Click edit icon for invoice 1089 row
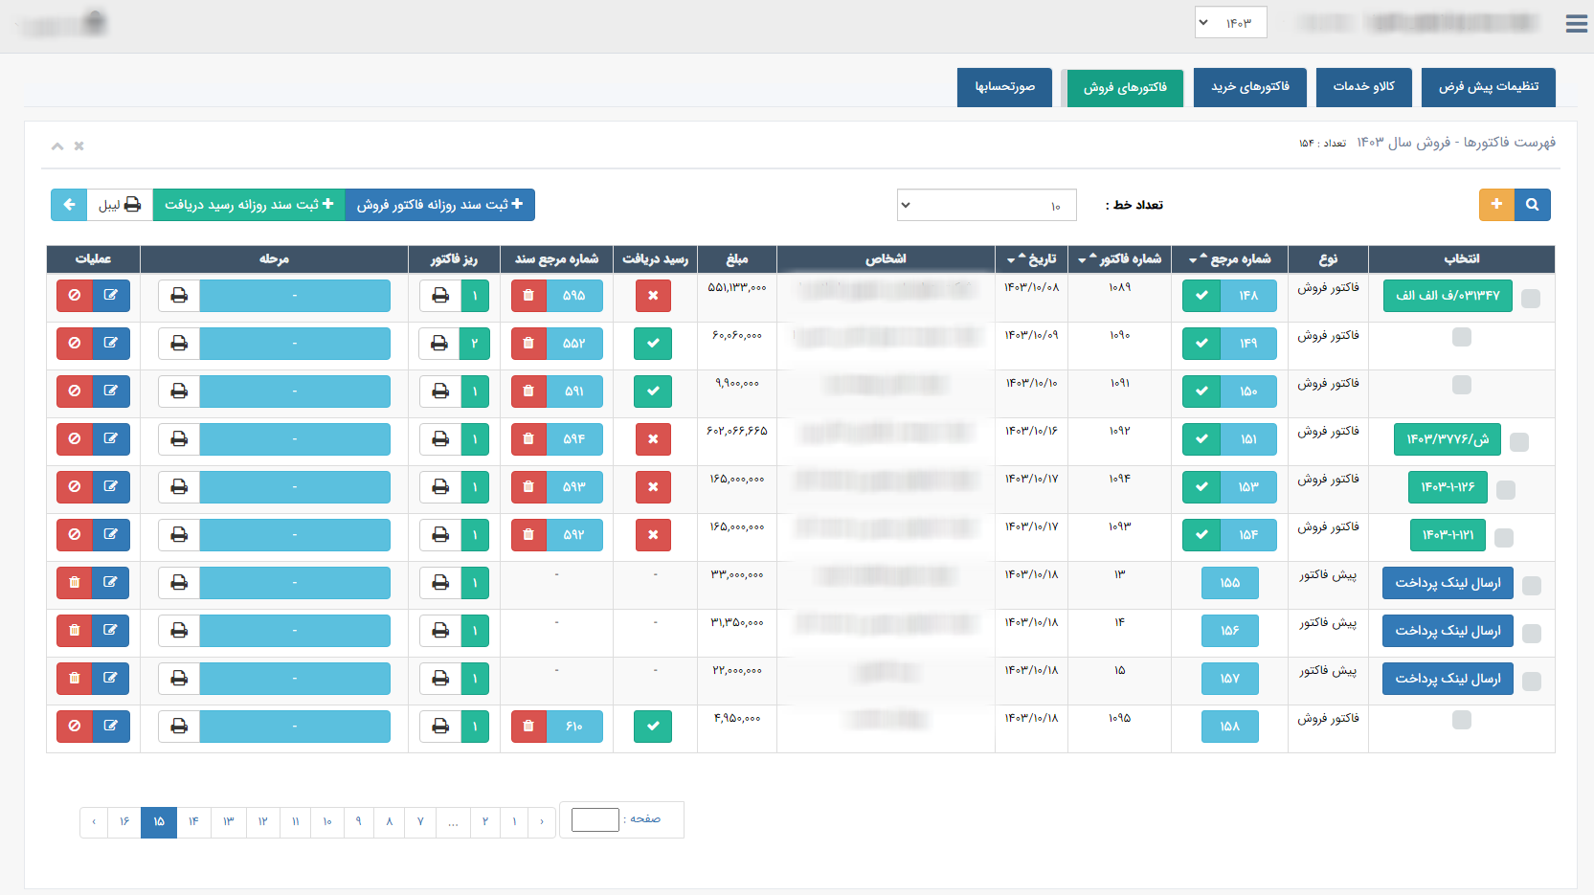Screen dimensions: 1594x895 click(x=111, y=296)
